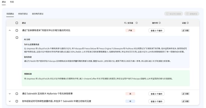Click the 如何改进 heading
This screenshot has height=108, width=206.
[x=28, y=57]
